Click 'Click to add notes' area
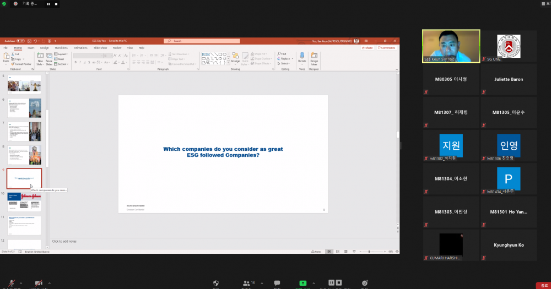 pos(64,241)
